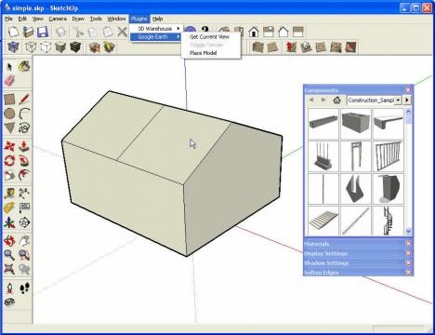Close the Shadow Settings panel
Image resolution: width=435 pixels, height=335 pixels.
click(408, 262)
